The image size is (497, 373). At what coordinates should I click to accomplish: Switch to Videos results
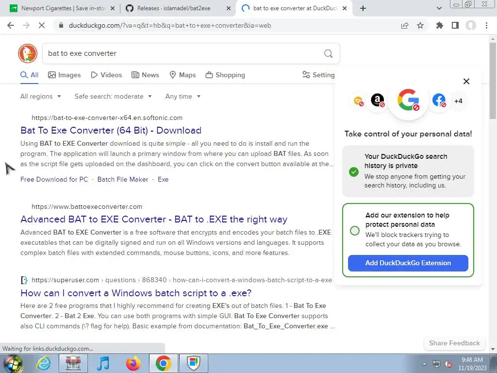106,75
